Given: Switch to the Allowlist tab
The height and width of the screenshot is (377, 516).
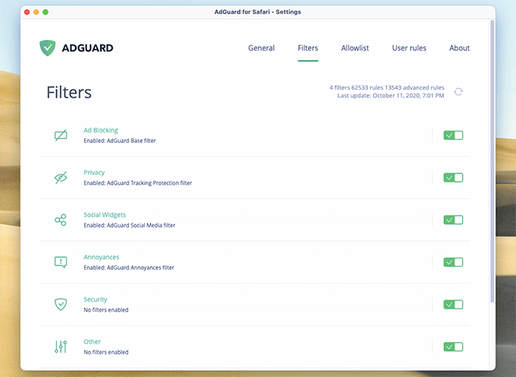Looking at the screenshot, I should click(x=355, y=48).
